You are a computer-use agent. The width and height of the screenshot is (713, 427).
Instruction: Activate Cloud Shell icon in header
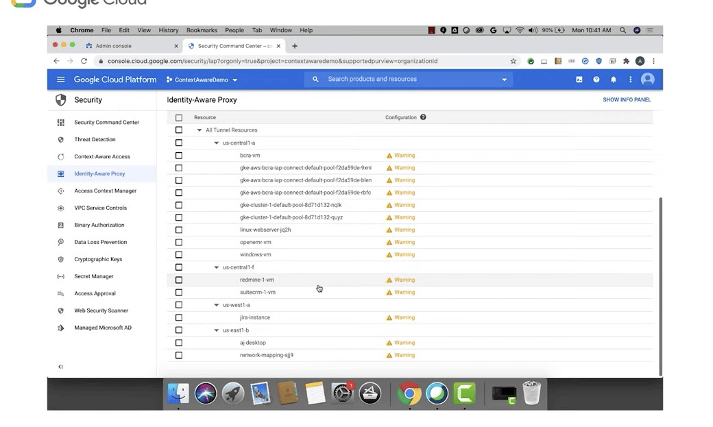click(579, 80)
